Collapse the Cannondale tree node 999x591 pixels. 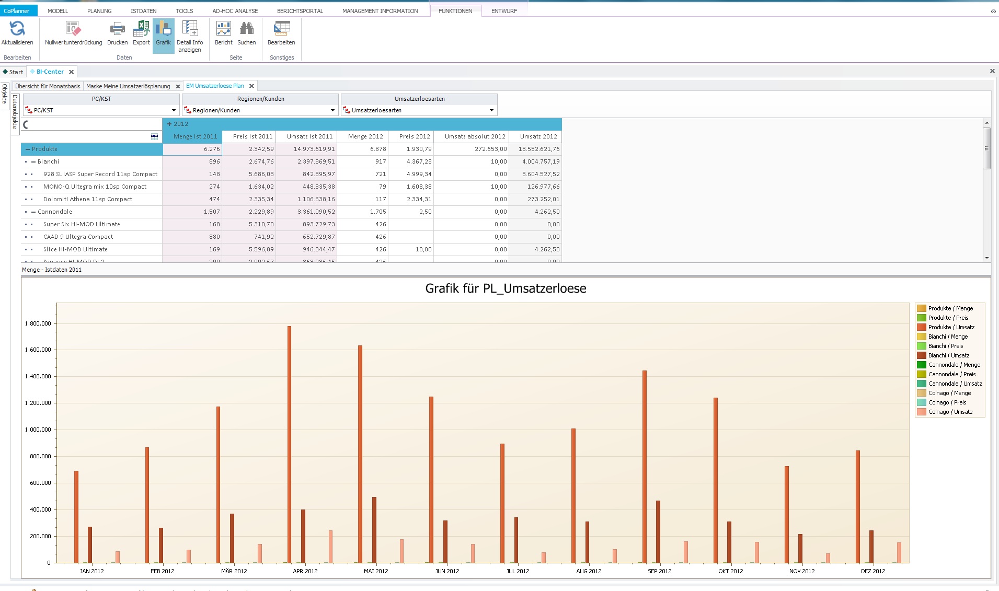[33, 212]
